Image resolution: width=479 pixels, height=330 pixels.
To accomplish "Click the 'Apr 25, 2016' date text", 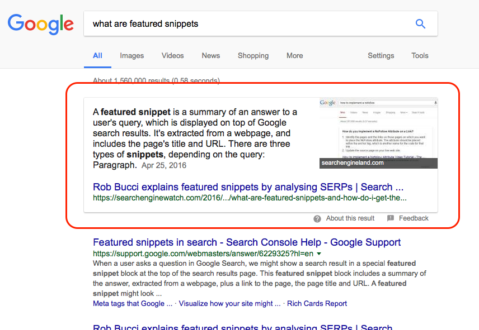I will (x=164, y=165).
